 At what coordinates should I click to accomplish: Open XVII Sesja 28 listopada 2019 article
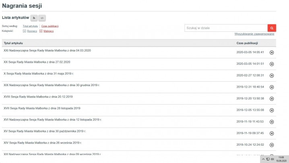[x=42, y=108]
